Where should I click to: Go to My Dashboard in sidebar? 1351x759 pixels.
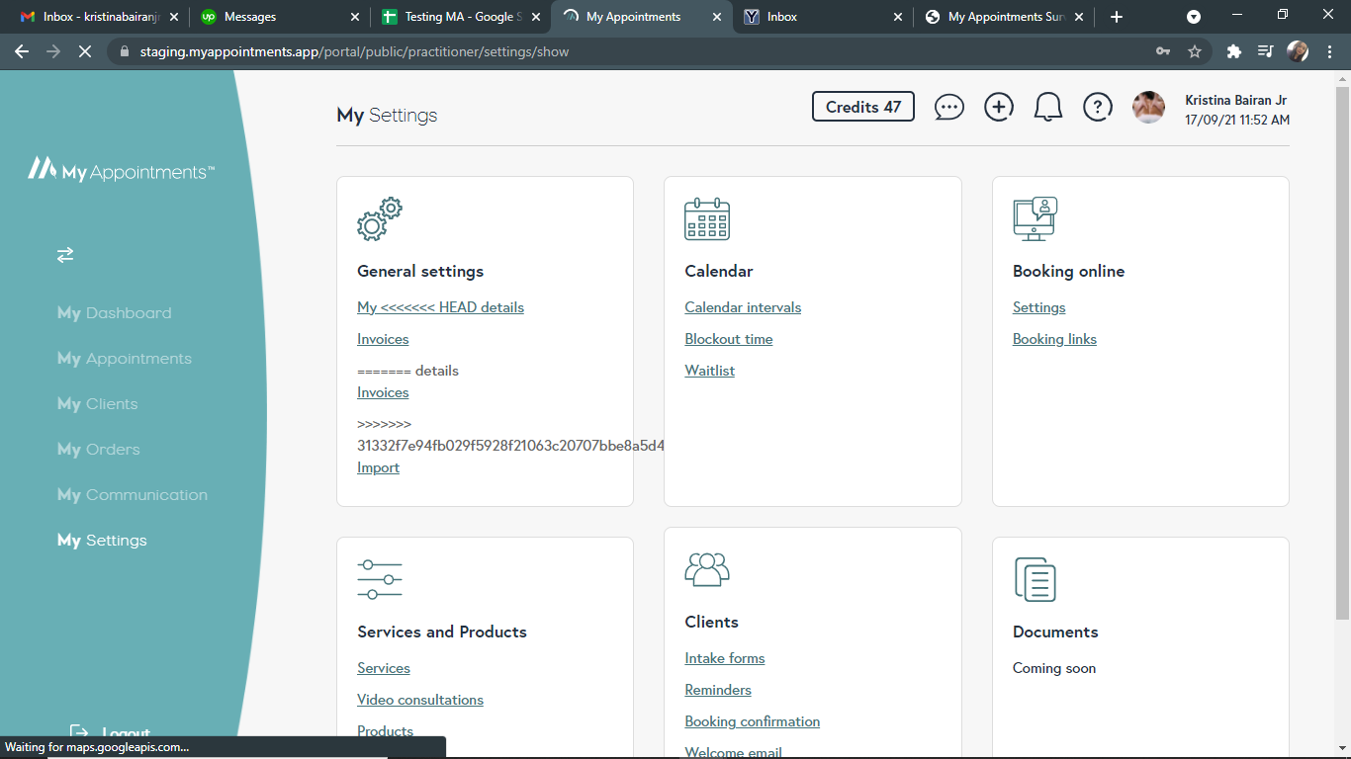tap(115, 313)
